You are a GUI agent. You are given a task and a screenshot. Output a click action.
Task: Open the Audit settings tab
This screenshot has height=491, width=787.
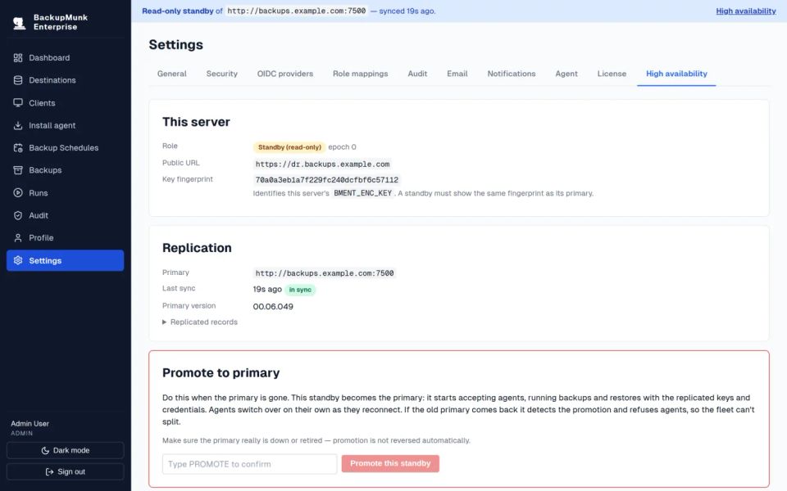coord(417,74)
